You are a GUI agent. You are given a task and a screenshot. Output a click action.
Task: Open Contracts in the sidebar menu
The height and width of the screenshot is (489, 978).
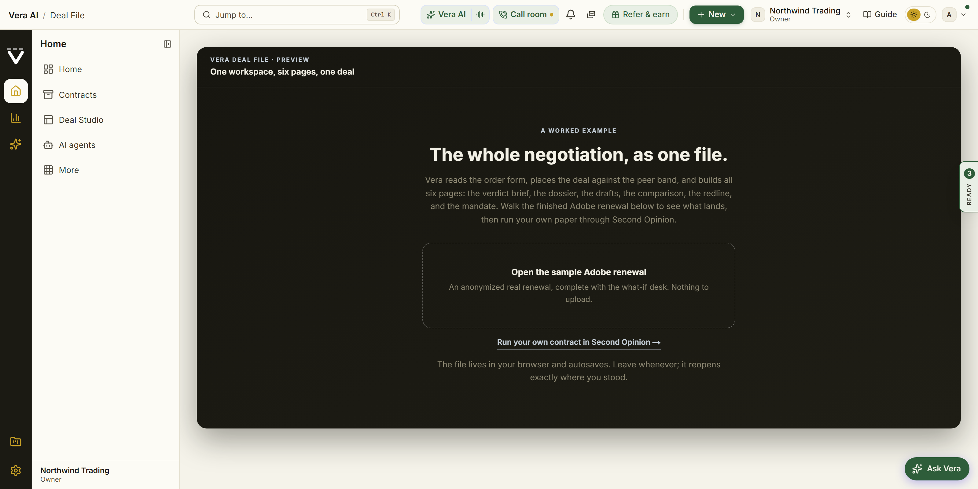point(105,94)
